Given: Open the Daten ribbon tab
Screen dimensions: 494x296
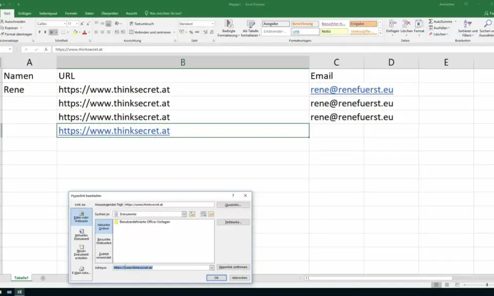Looking at the screenshot, I should pos(89,13).
